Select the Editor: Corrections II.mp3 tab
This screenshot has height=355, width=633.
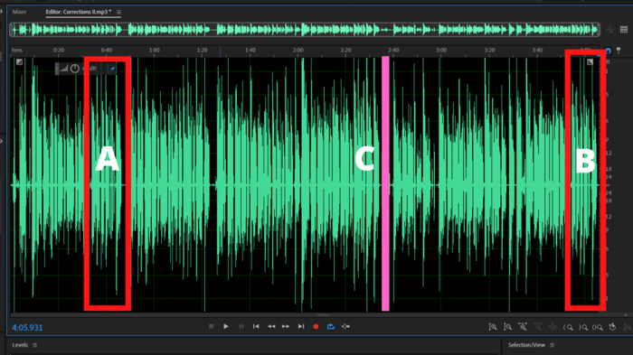(79, 12)
